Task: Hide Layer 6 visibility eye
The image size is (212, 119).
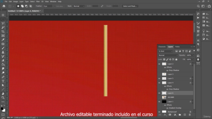Action: 159,93
